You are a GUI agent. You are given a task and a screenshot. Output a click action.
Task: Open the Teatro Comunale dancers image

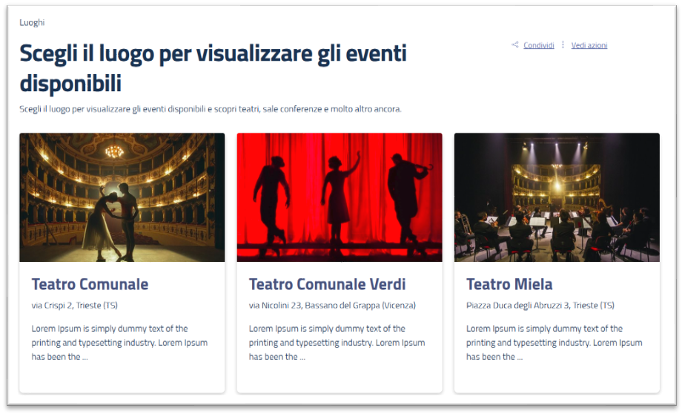pos(122,197)
